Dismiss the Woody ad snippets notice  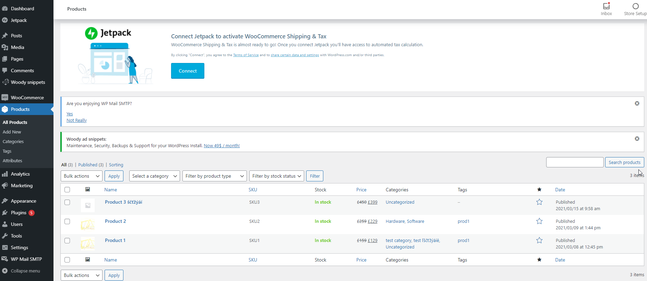click(x=637, y=139)
